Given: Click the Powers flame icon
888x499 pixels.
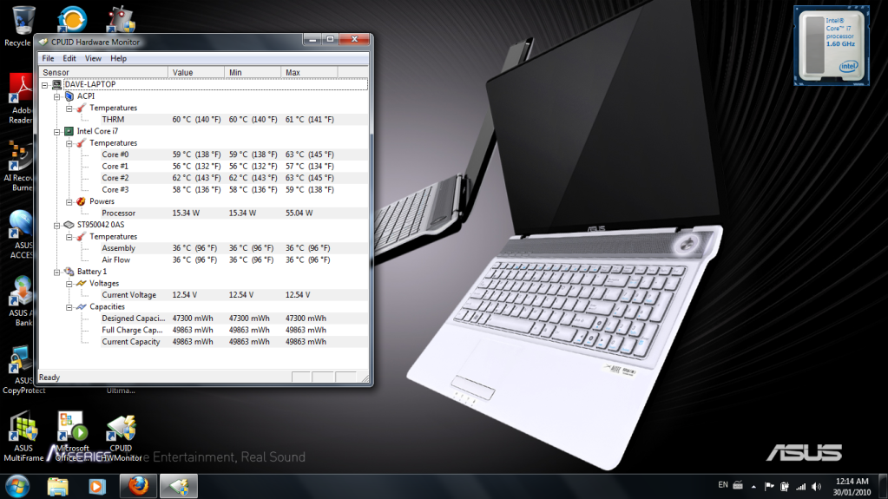Looking at the screenshot, I should pyautogui.click(x=82, y=201).
